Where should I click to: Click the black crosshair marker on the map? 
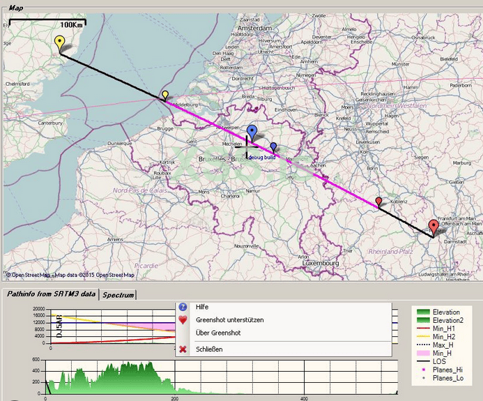(247, 147)
